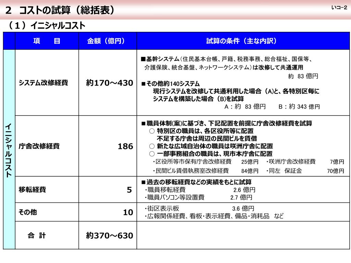Click the vertical label 'イニシャルコスト'
Viewport: 351px width, 263px height.
[x=9, y=150]
